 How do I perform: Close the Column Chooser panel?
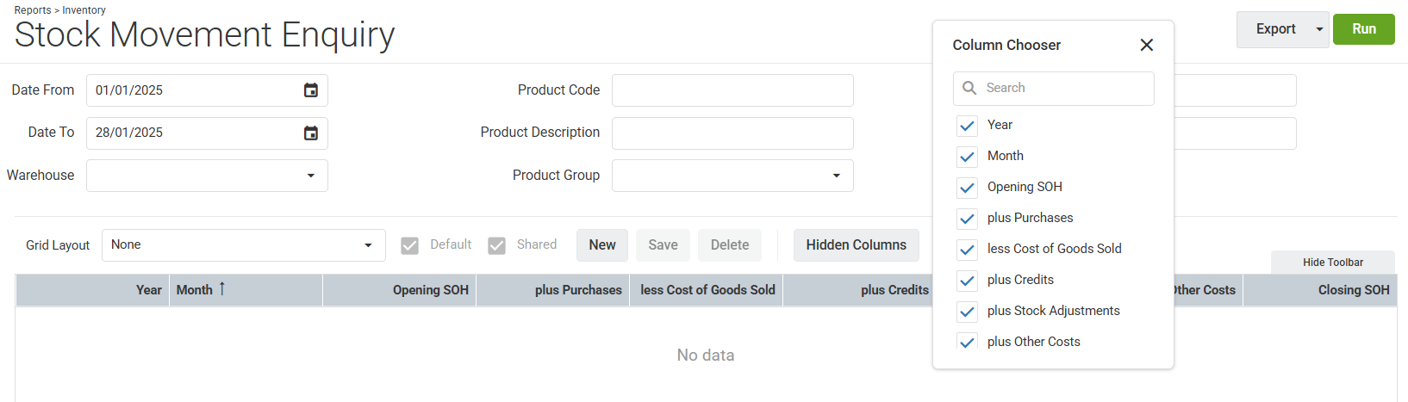[x=1146, y=45]
